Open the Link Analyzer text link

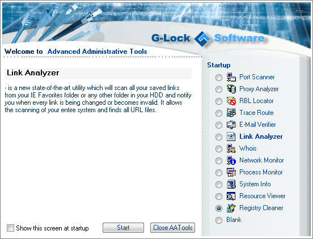click(261, 136)
